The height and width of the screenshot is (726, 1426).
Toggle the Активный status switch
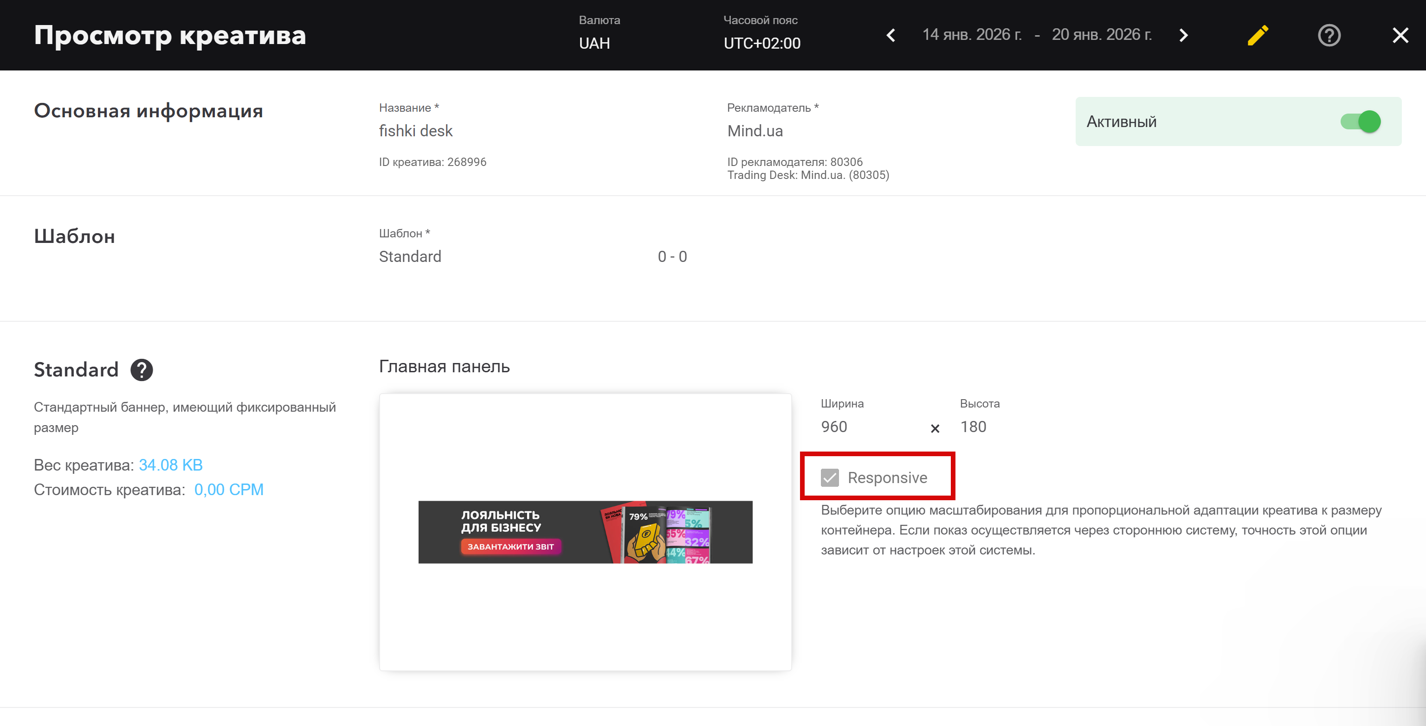coord(1360,121)
